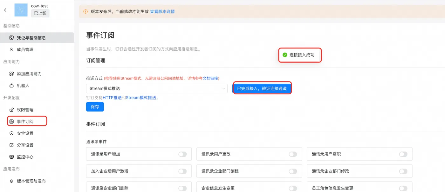Click the 监控中心 monitor icon
This screenshot has width=445, height=192.
tap(11, 157)
